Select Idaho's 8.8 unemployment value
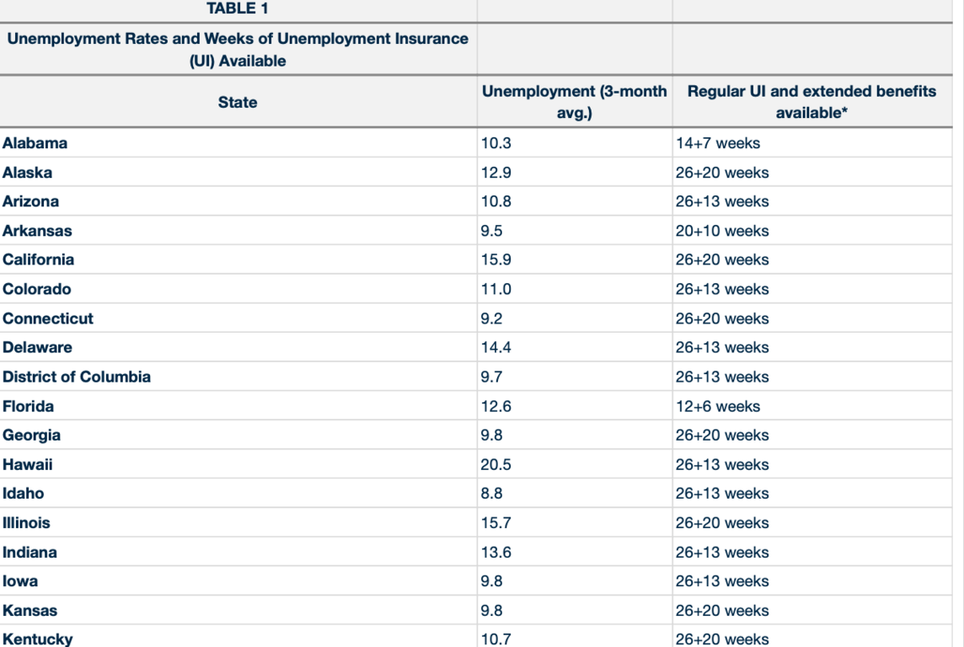Viewport: 964px width, 647px height. coord(492,494)
